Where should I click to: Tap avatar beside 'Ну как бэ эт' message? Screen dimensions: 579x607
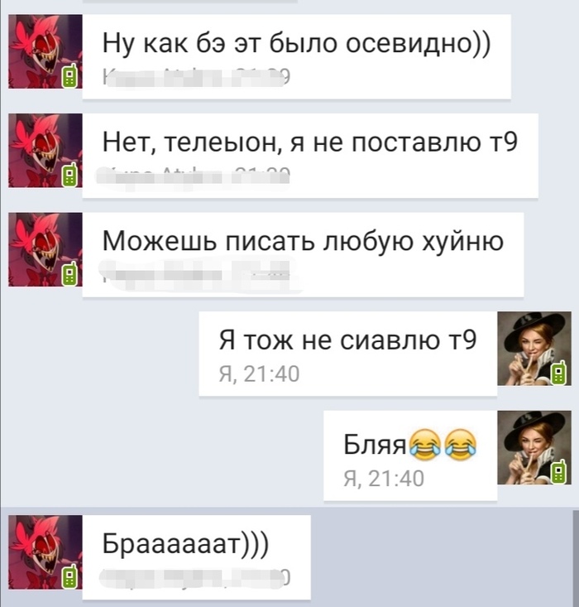pyautogui.click(x=45, y=51)
